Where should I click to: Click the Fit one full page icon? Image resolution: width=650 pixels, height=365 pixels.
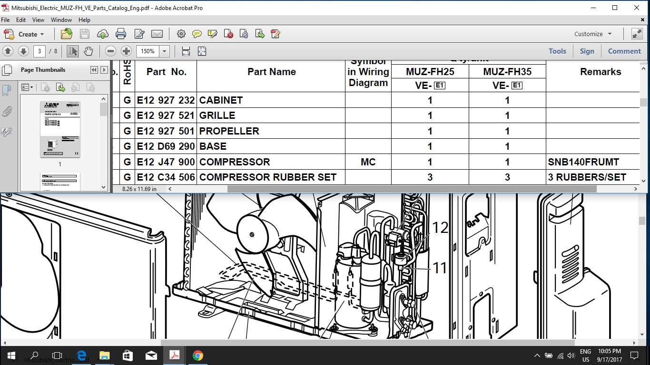coord(202,51)
